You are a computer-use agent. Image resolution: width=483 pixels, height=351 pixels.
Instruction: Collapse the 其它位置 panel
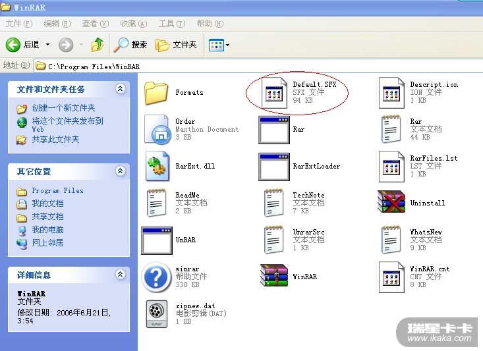coord(120,171)
